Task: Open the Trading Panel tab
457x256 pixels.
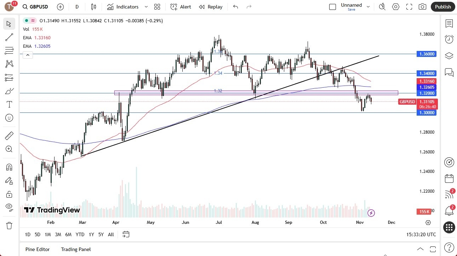Action: click(x=75, y=249)
